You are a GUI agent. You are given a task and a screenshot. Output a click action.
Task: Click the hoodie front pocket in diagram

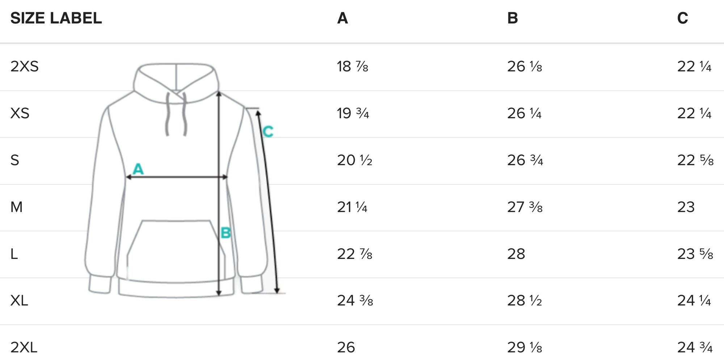[x=176, y=251]
